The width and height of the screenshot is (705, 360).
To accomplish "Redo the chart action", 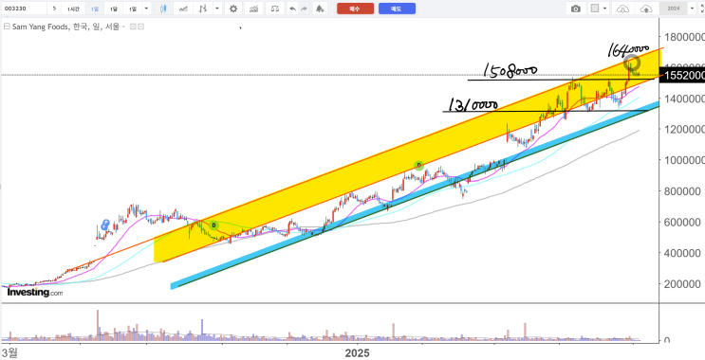I will coord(305,9).
